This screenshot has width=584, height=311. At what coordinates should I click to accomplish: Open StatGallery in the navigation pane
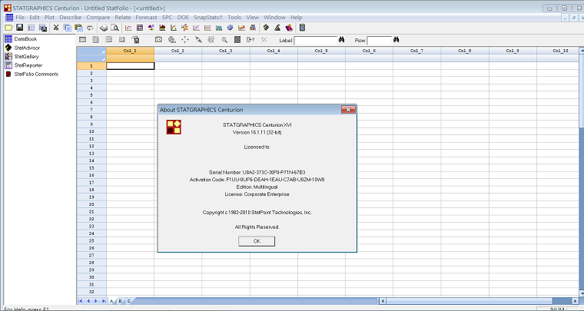(26, 57)
